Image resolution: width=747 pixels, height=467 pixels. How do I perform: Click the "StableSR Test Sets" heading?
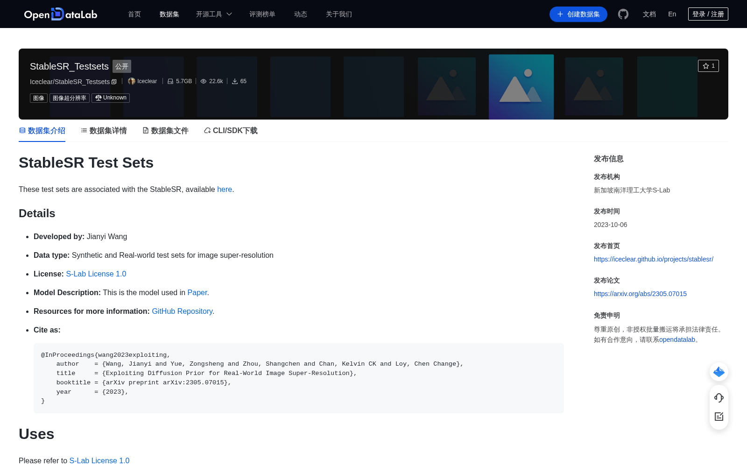(x=86, y=163)
